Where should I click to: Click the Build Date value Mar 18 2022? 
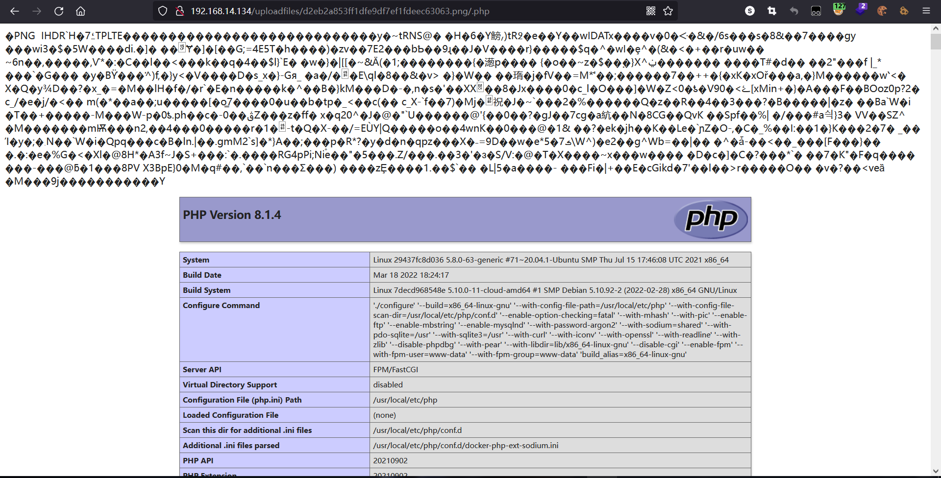coord(411,275)
